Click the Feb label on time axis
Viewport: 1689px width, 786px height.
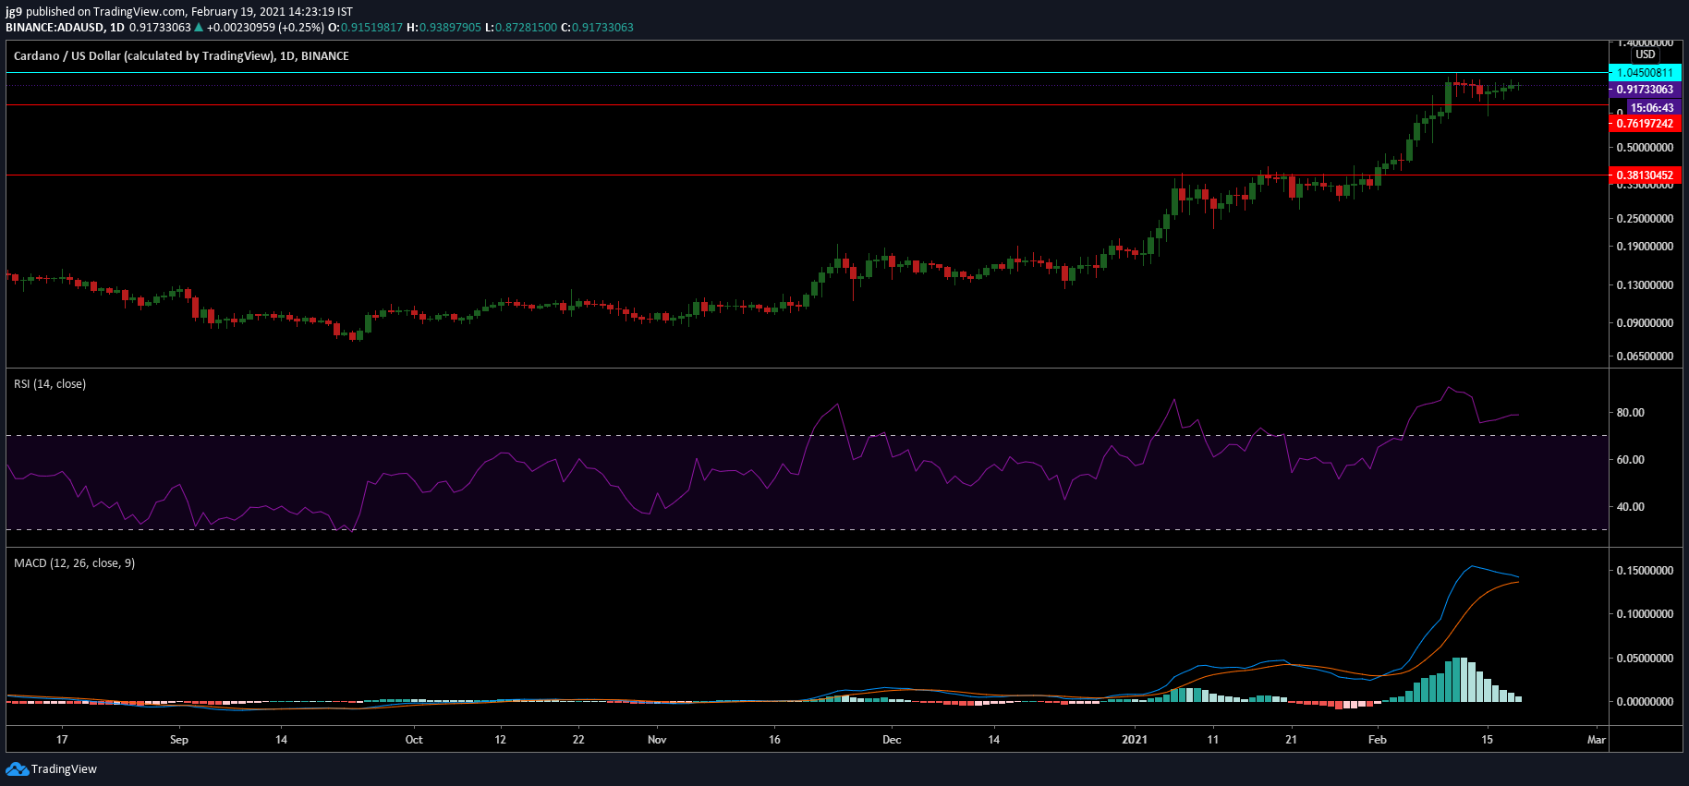(x=1378, y=740)
